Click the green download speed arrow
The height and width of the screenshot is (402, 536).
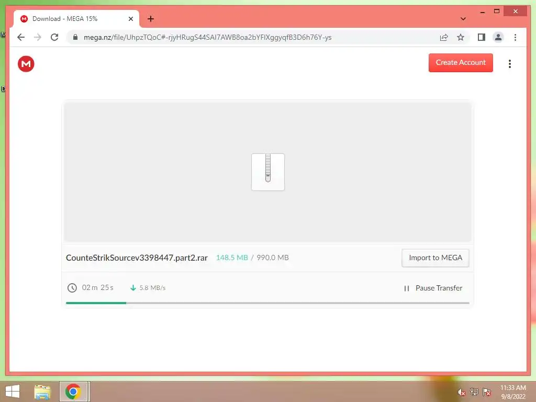click(x=133, y=288)
